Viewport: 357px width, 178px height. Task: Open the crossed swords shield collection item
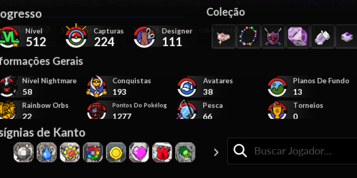coord(273,37)
